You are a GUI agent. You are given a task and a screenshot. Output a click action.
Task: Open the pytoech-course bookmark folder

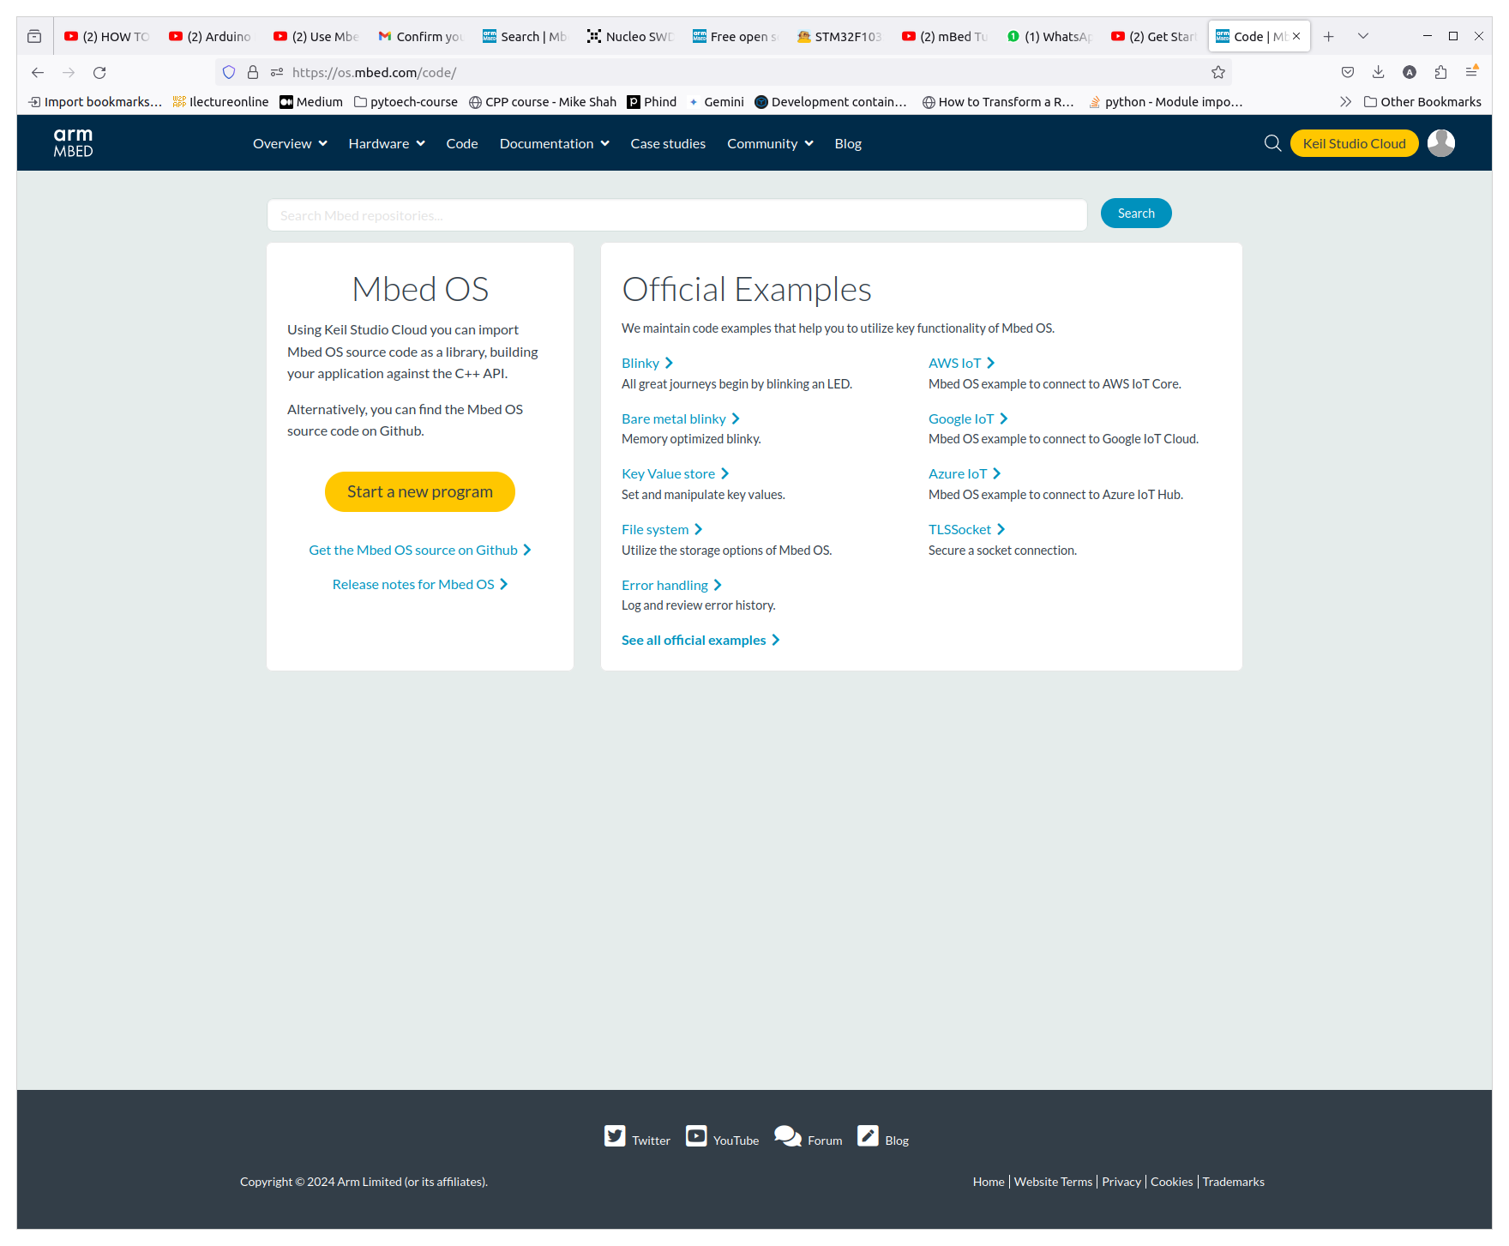tap(406, 101)
